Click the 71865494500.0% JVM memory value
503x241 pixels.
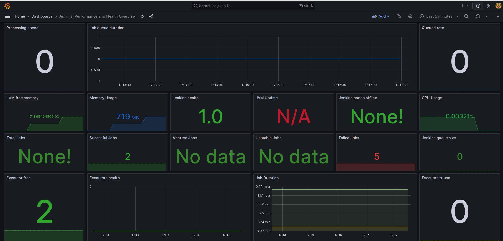[44, 116]
